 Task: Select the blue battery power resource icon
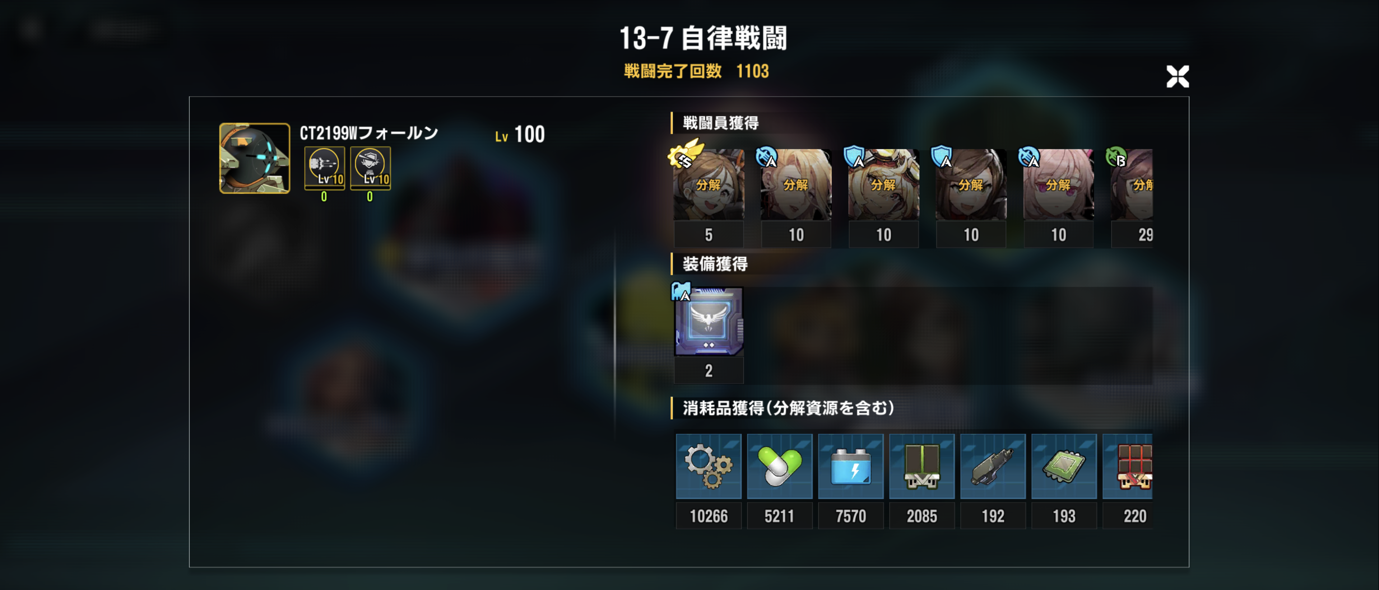click(x=851, y=467)
